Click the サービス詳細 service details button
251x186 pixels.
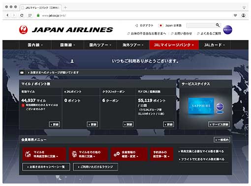tap(219, 124)
